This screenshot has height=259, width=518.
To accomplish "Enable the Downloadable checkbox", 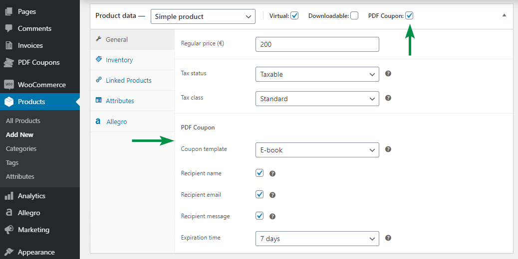I will 354,16.
